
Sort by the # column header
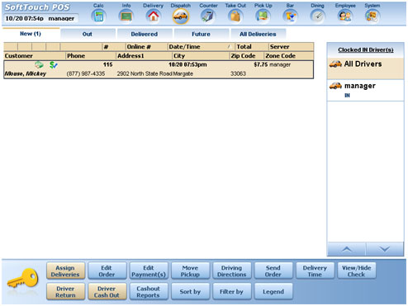click(113, 47)
